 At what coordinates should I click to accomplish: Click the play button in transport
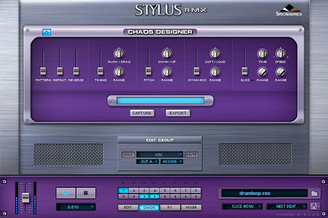(x=66, y=193)
